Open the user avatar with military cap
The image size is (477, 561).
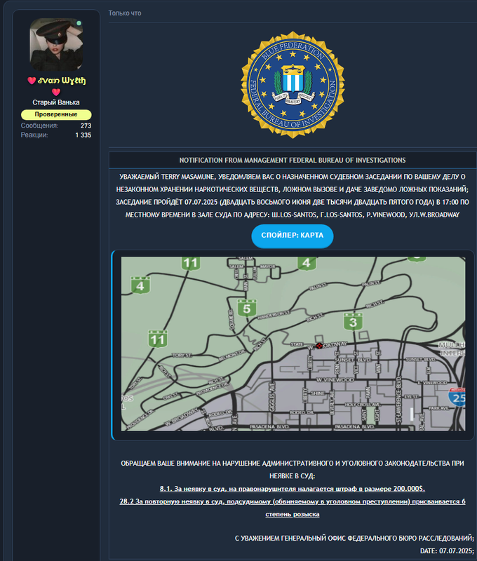point(56,44)
